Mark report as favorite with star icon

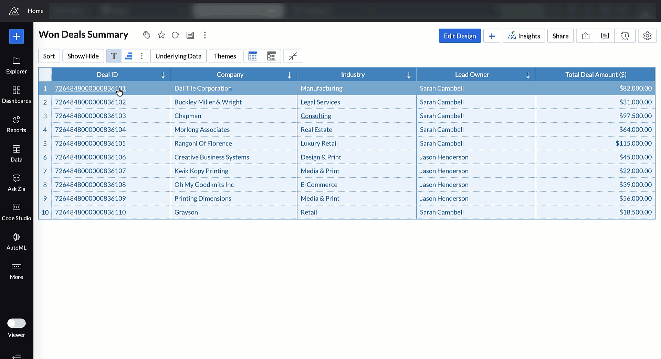pyautogui.click(x=161, y=35)
